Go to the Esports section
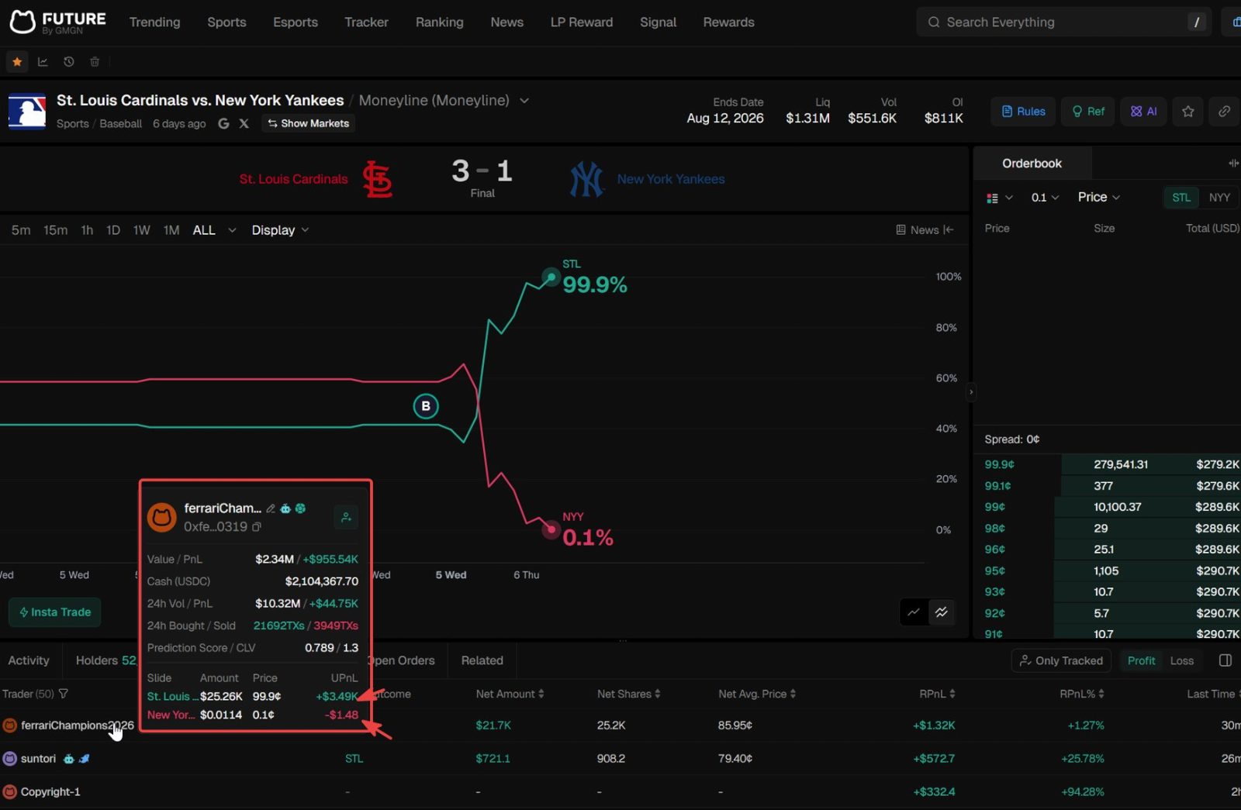This screenshot has width=1241, height=810. pyautogui.click(x=296, y=22)
